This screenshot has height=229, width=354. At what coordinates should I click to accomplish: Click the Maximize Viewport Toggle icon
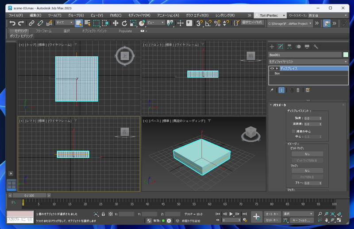pos(339,220)
